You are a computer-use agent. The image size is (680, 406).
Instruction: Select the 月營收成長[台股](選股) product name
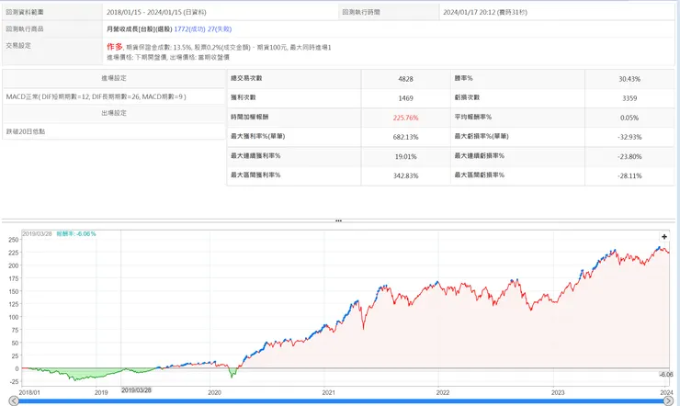pos(140,29)
